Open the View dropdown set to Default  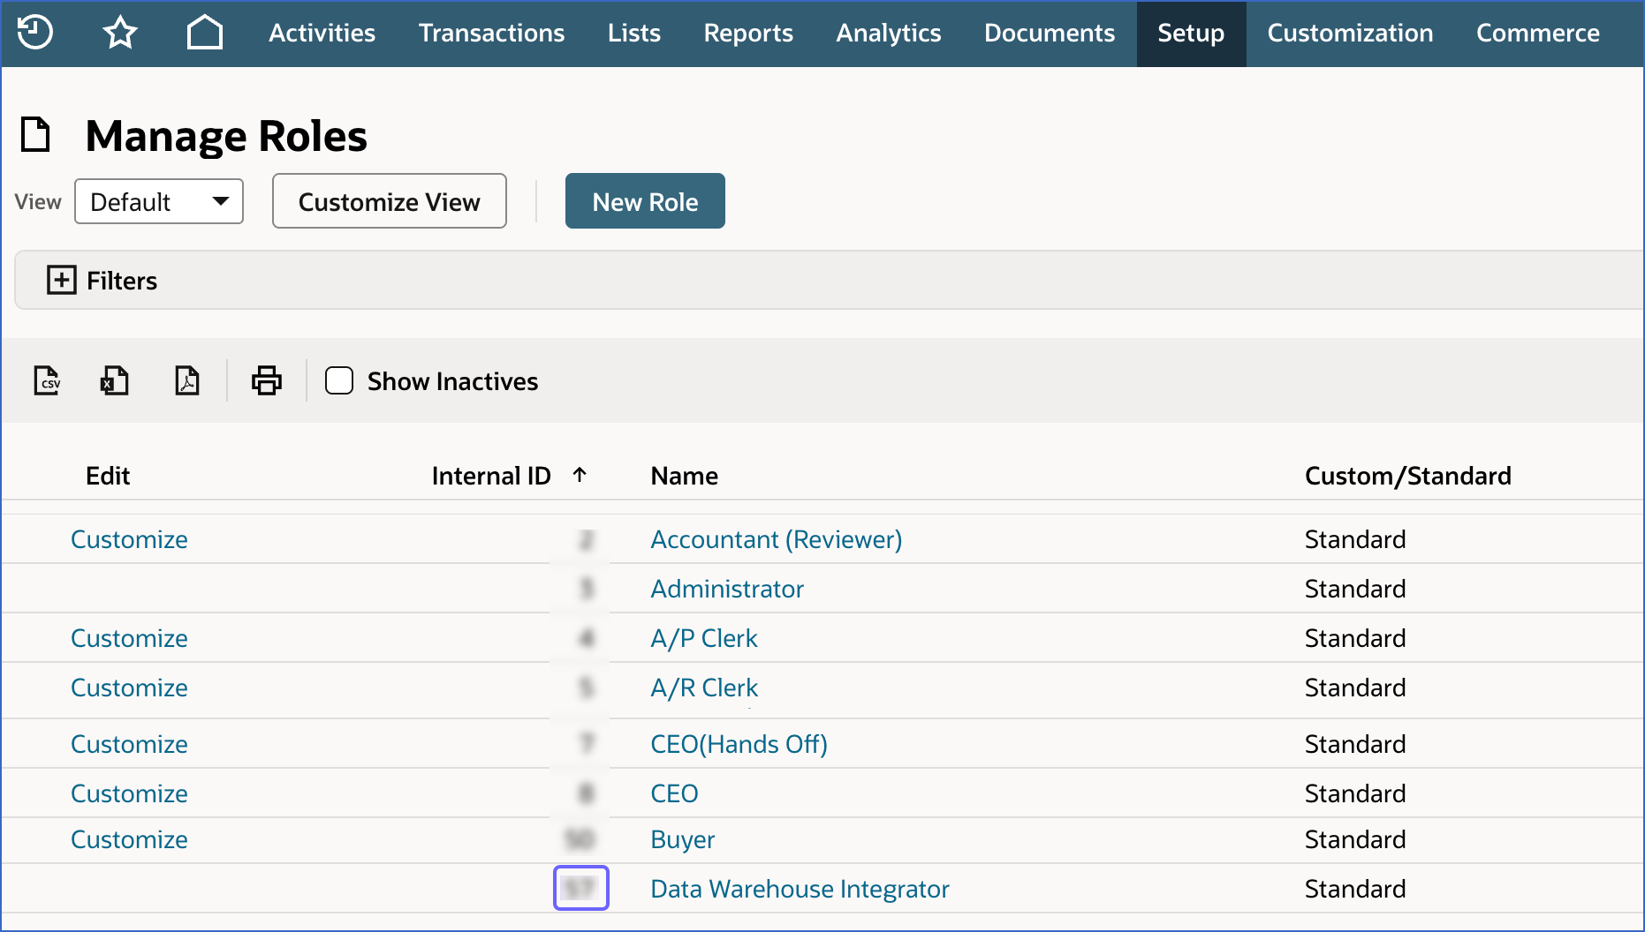click(x=159, y=201)
